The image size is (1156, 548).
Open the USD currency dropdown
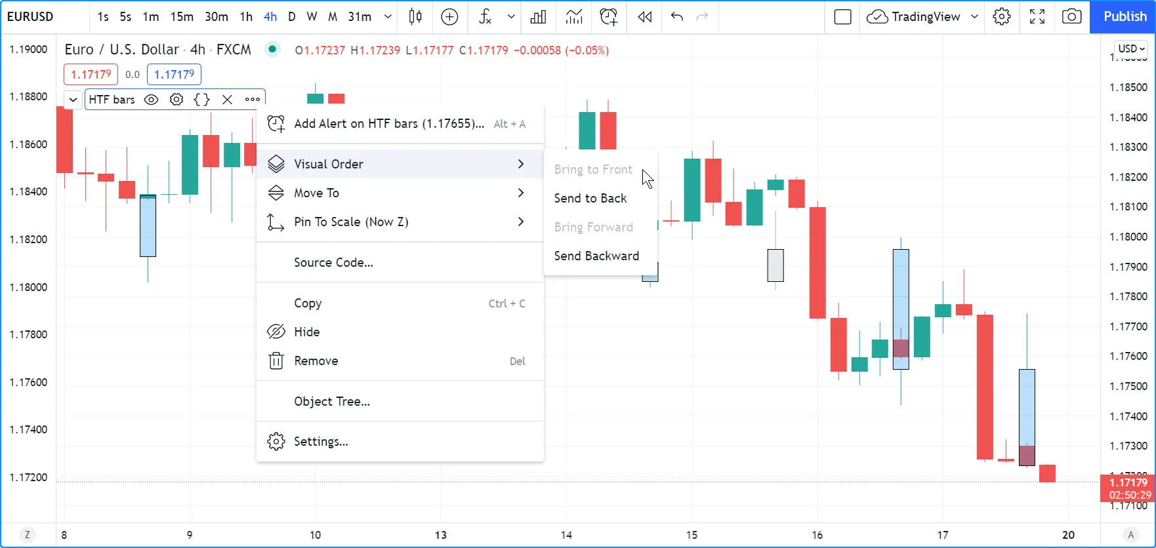coord(1130,49)
